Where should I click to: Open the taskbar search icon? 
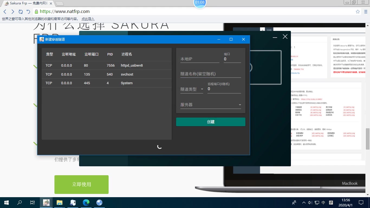point(20,203)
